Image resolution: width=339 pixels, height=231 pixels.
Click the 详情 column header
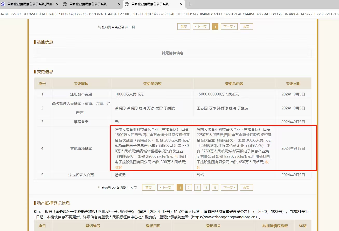click(x=303, y=226)
